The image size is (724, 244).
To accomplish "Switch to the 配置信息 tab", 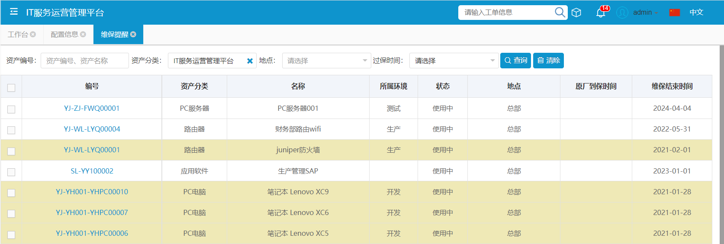I will point(64,34).
